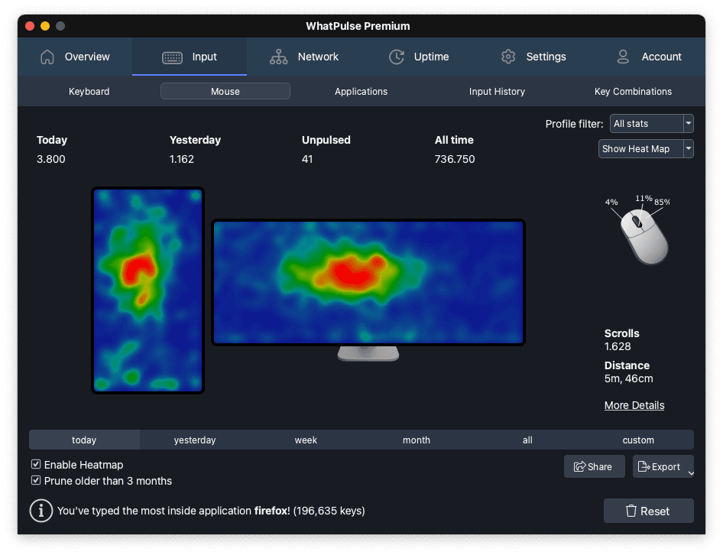This screenshot has width=723, height=555.
Task: Open the Key Combinations tab
Action: [633, 92]
